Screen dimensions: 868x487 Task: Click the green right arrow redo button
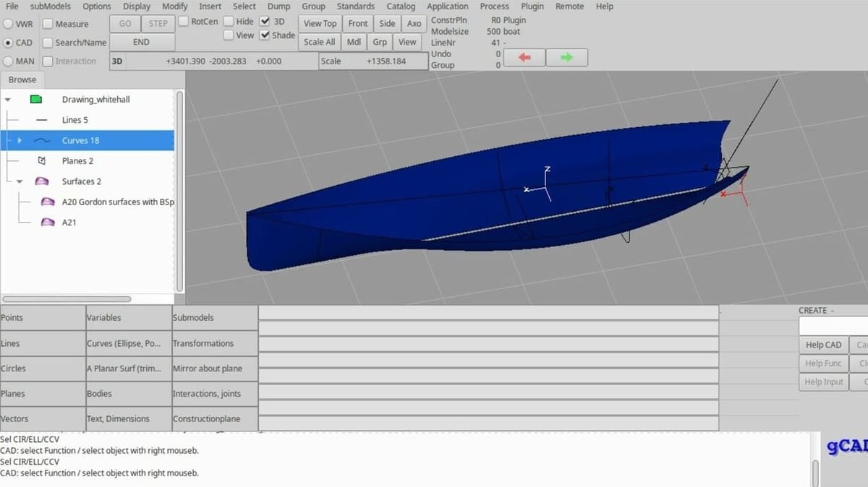point(566,57)
